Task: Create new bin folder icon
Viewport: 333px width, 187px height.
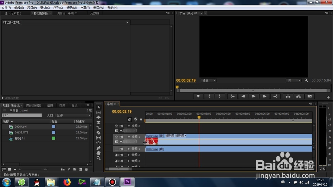Action: [x=75, y=169]
